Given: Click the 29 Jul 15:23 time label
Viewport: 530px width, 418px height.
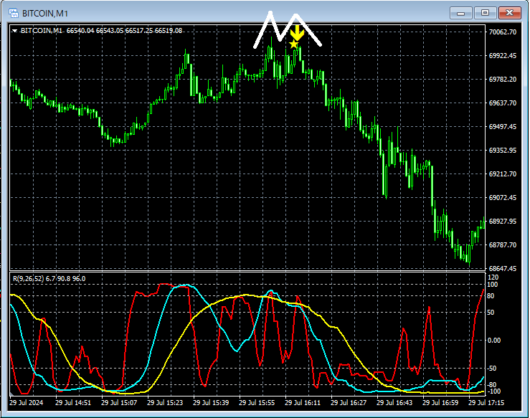Looking at the screenshot, I should 165,403.
